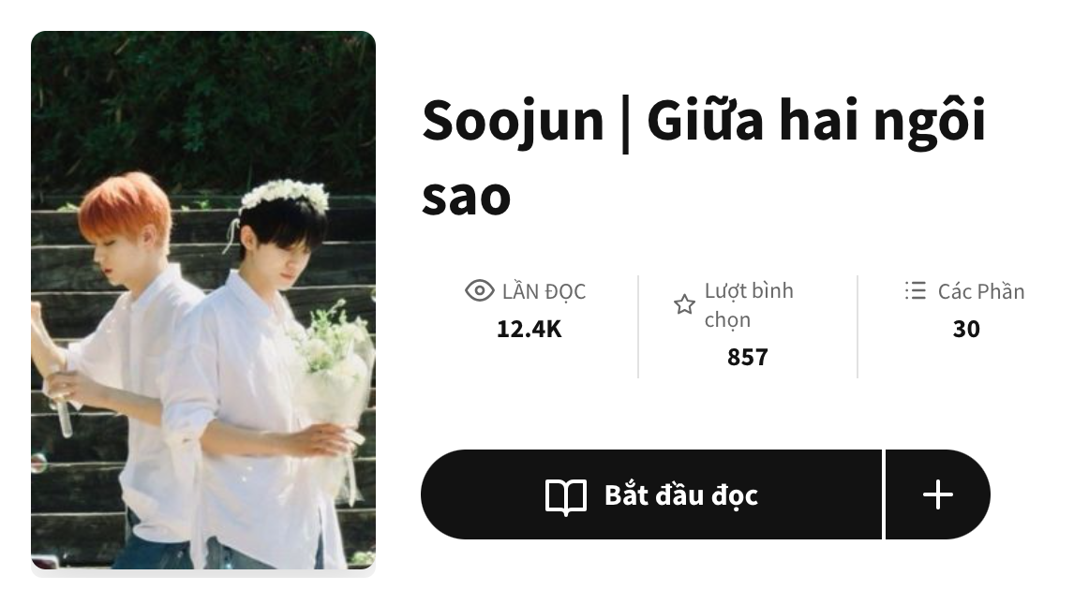Select the LẦN ĐỌC label
This screenshot has width=1074, height=590.
click(x=544, y=291)
